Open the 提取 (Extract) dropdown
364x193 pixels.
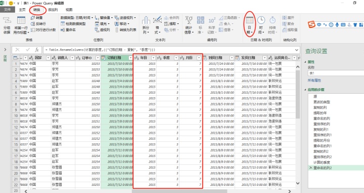tap(171, 24)
